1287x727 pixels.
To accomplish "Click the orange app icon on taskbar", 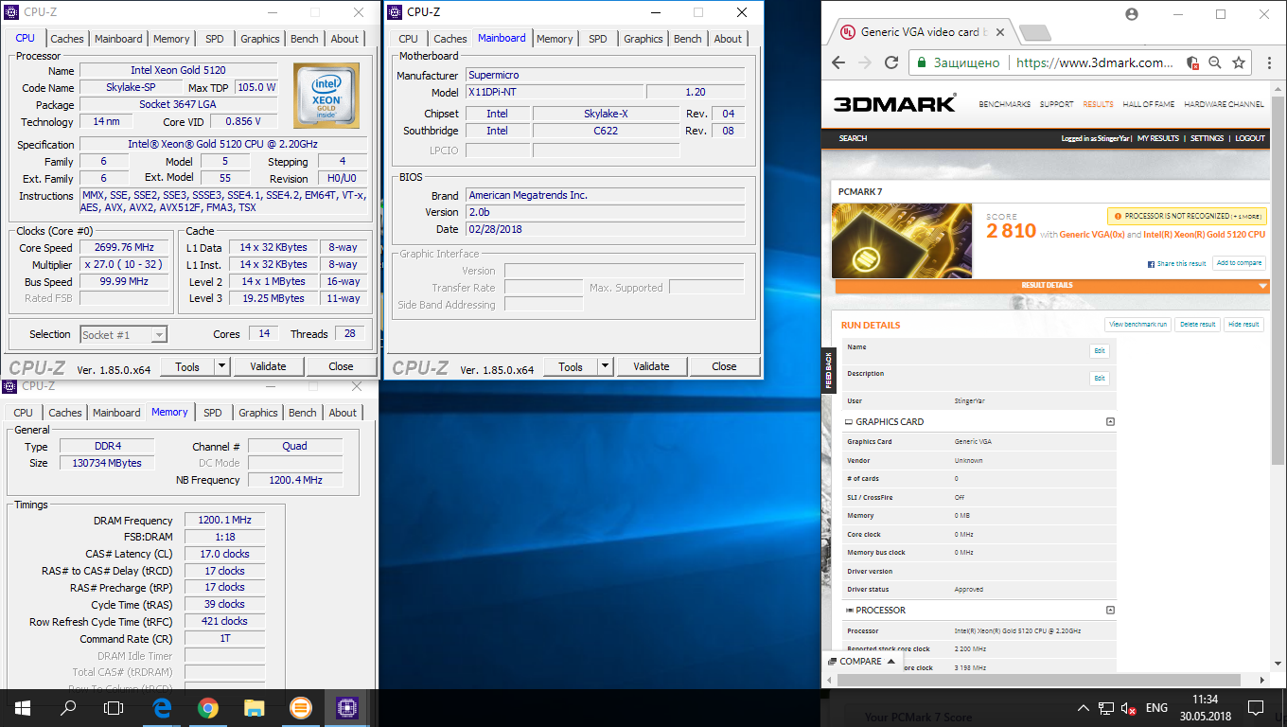I will click(300, 707).
